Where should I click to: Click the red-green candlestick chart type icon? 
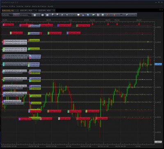click(x=115, y=15)
